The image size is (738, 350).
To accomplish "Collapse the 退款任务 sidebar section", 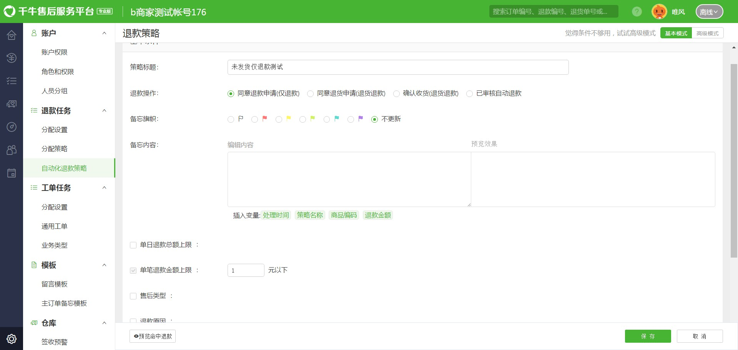I will 104,111.
